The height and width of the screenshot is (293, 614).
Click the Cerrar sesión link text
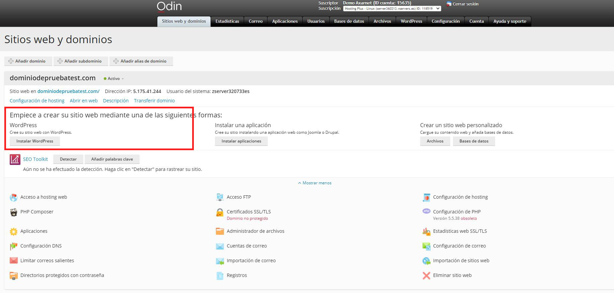pos(466,4)
